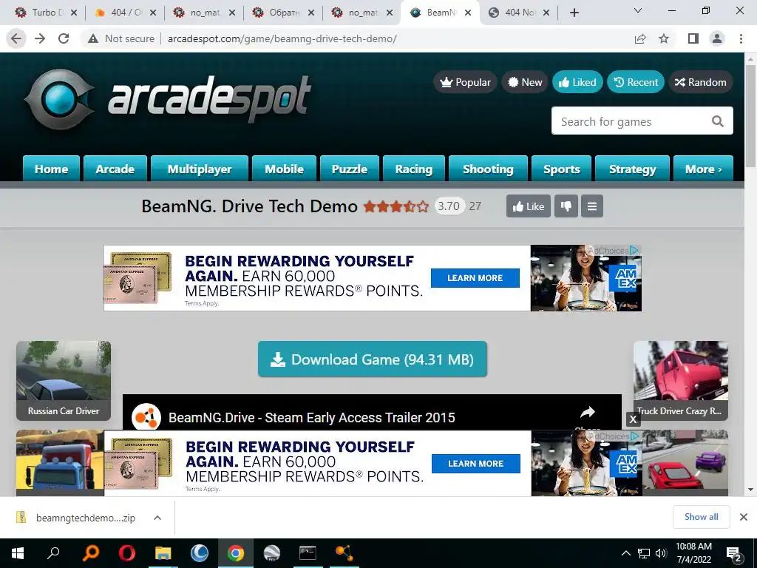This screenshot has height=568, width=757.
Task: Open the blue truck game thumbnail
Action: click(61, 463)
